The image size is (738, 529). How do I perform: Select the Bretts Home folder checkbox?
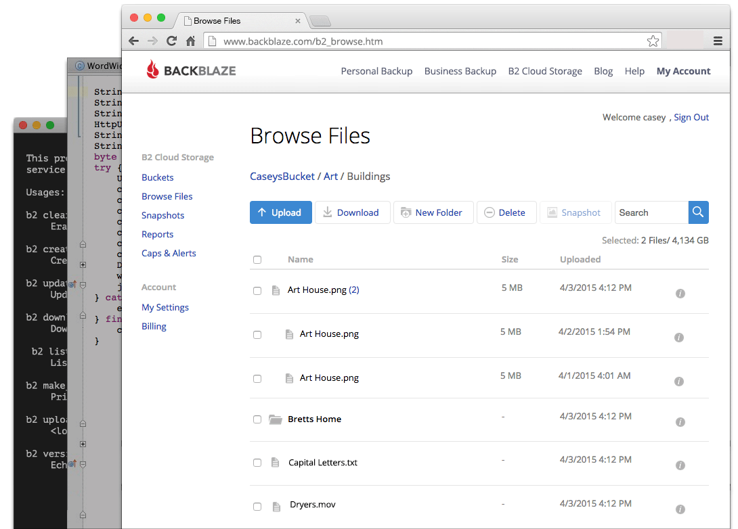(257, 419)
